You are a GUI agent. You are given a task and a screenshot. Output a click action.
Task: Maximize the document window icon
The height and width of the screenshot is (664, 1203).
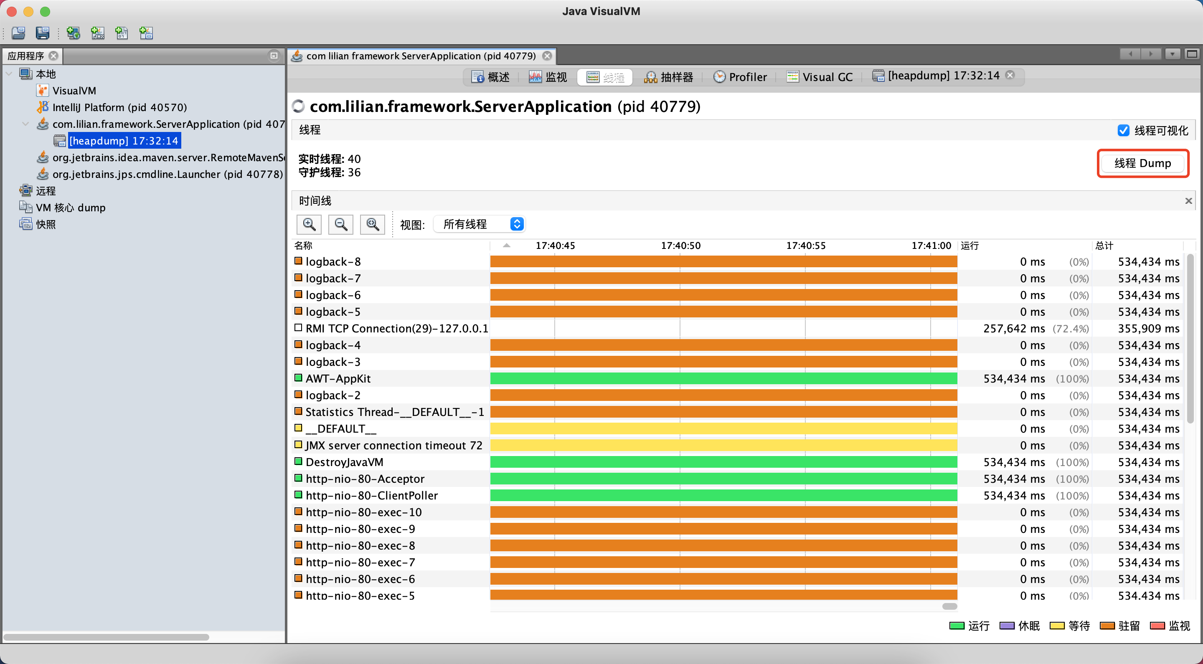click(1192, 54)
